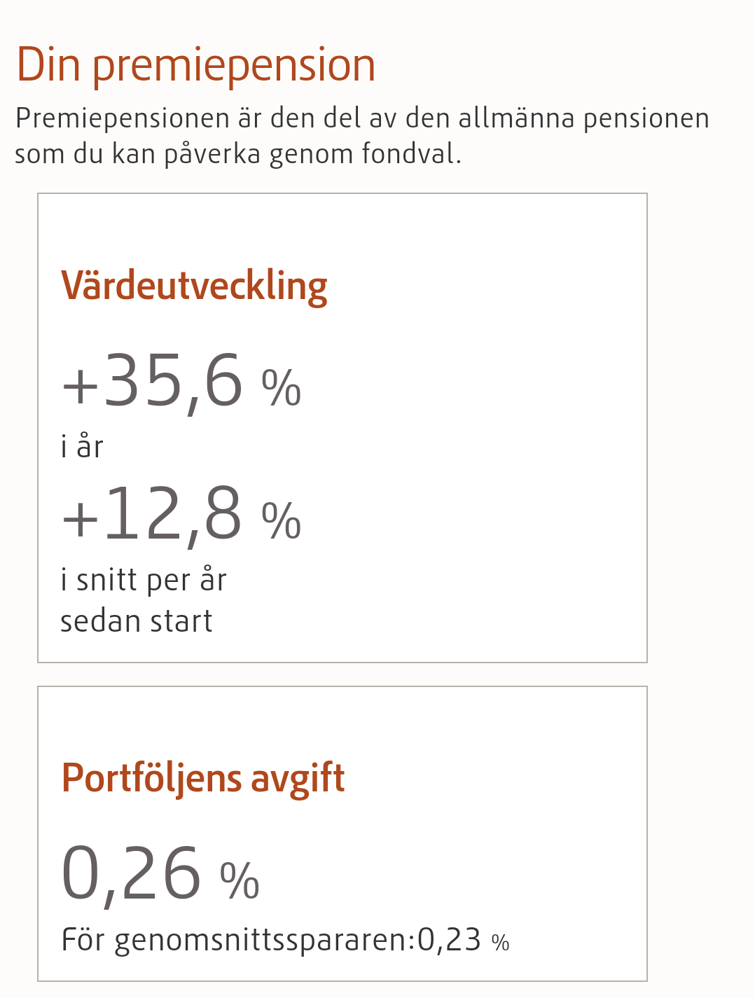Click the percent sign beside +35,6

click(281, 389)
